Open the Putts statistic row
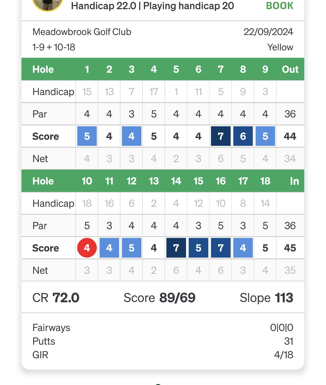This screenshot has width=326, height=385. pos(163,341)
